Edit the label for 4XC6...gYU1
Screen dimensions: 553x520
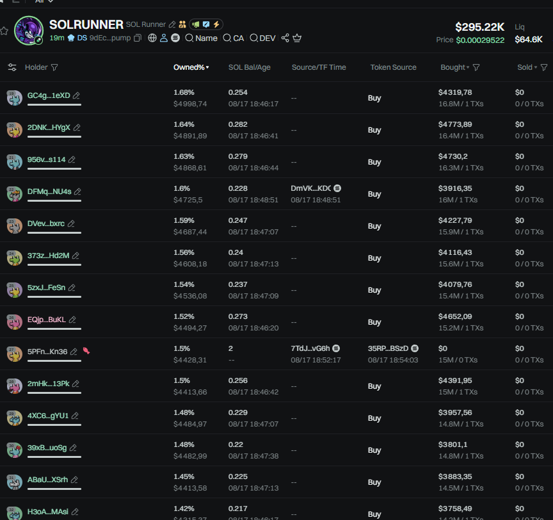(75, 416)
